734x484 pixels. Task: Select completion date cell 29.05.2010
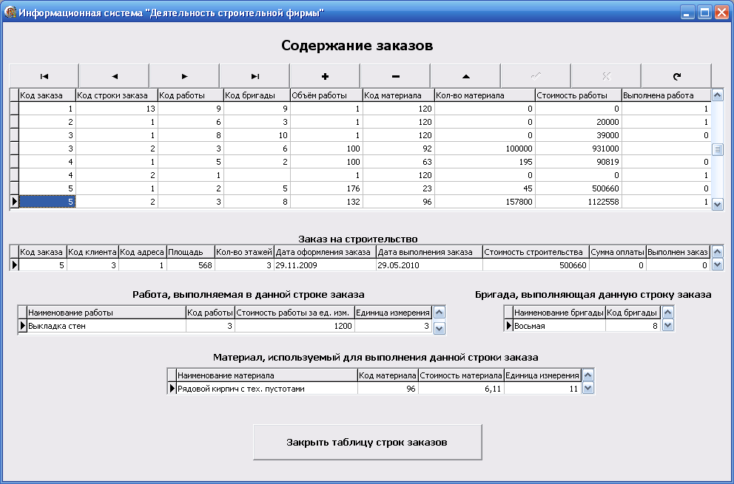(x=429, y=265)
